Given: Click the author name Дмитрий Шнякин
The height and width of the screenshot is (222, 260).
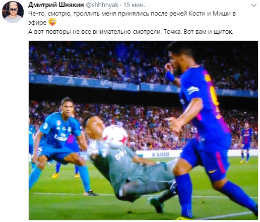Looking at the screenshot, I should tap(56, 5).
